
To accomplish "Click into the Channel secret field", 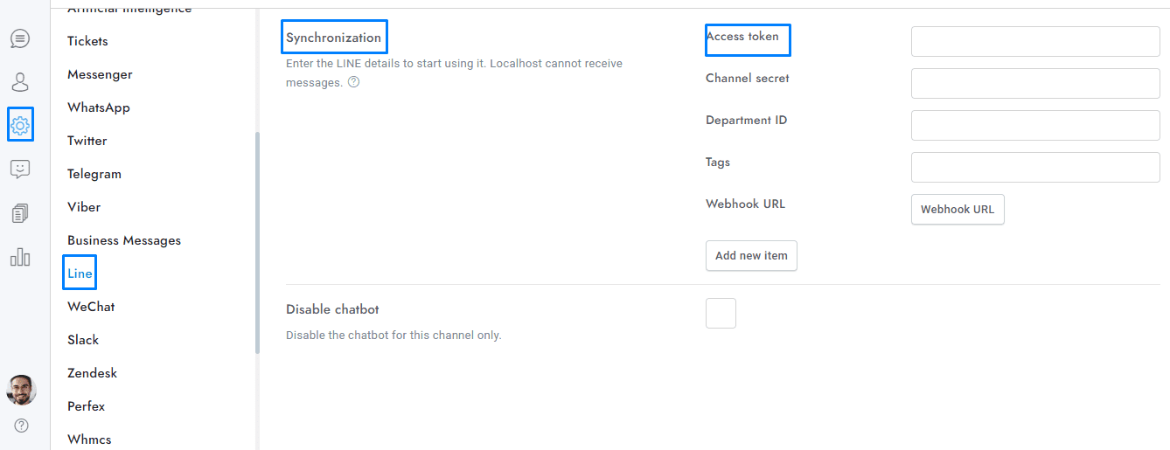I will (x=1035, y=84).
